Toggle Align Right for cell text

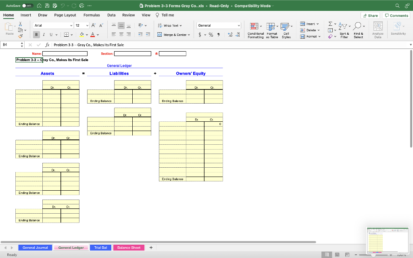pyautogui.click(x=129, y=34)
